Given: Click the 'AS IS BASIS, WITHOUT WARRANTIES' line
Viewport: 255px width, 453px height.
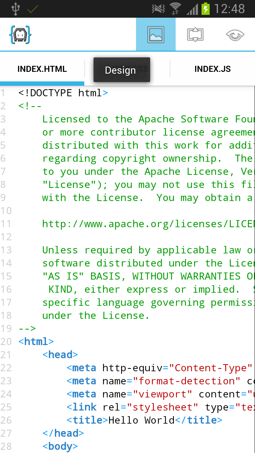Looking at the screenshot, I should click(148, 276).
